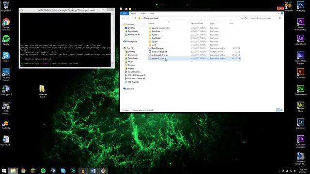
Task: Click the Explorer Back arrow
Action: pyautogui.click(x=123, y=18)
